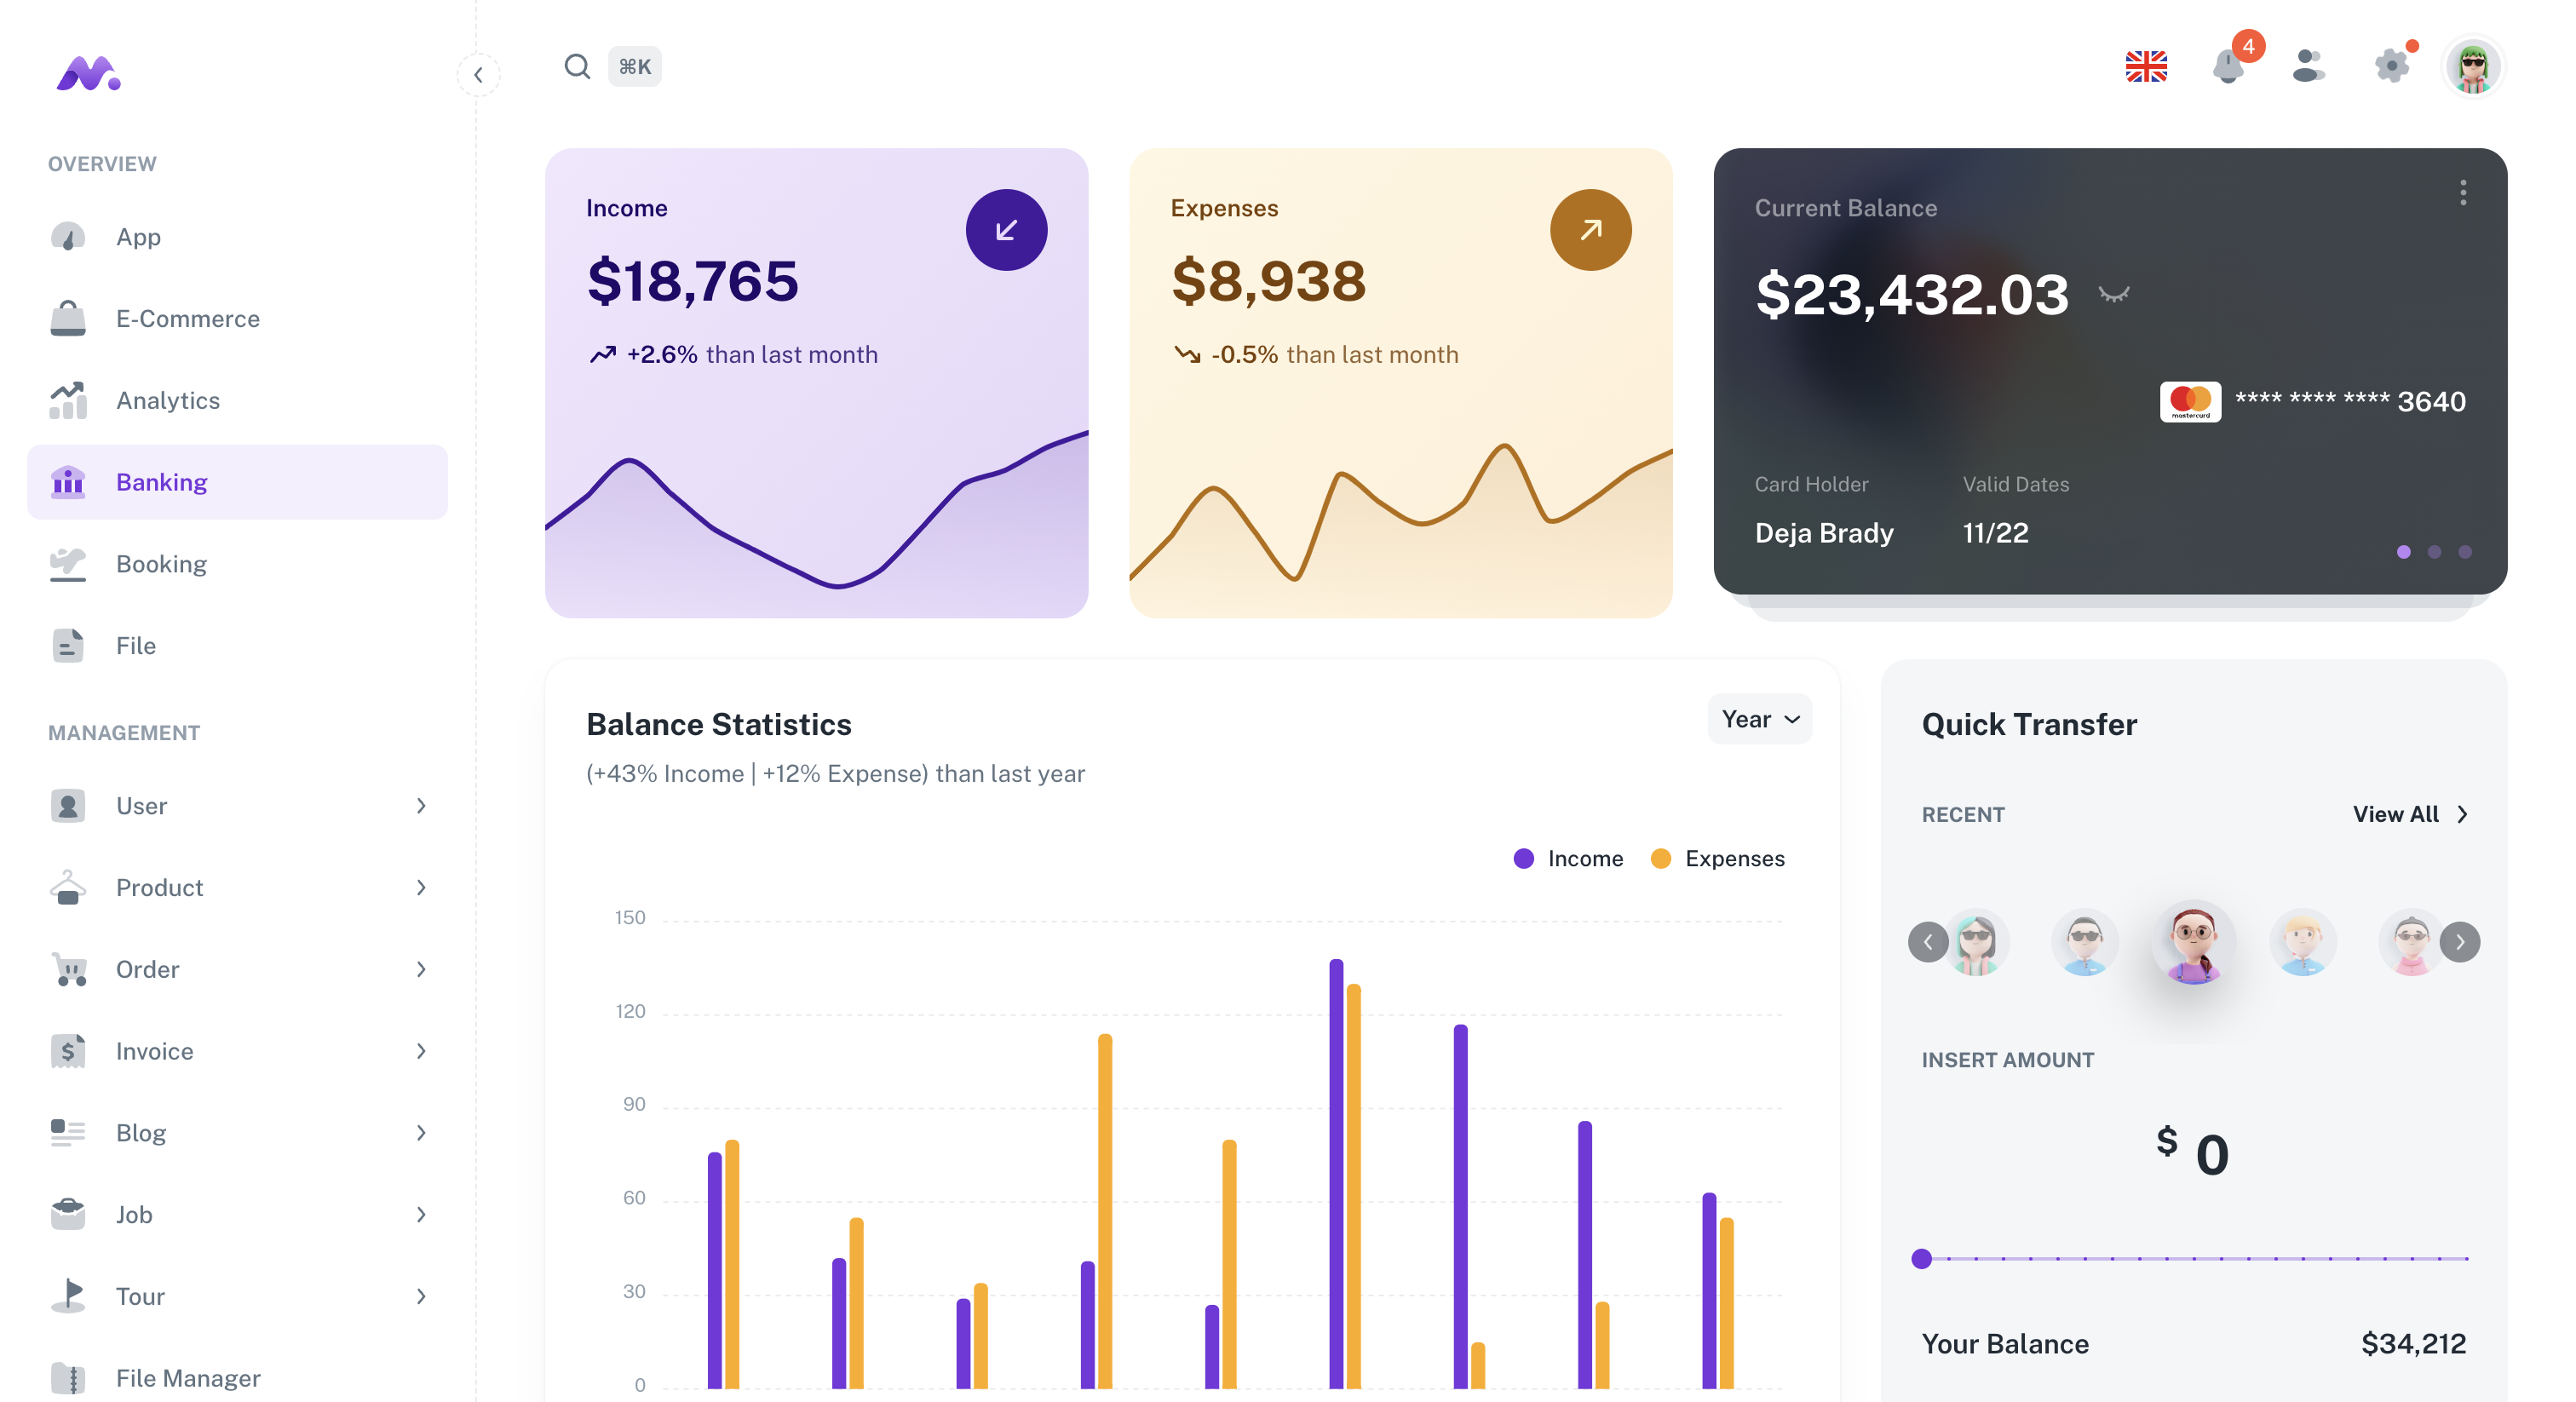Open the Year period dropdown
This screenshot has width=2576, height=1402.
pyautogui.click(x=1759, y=720)
